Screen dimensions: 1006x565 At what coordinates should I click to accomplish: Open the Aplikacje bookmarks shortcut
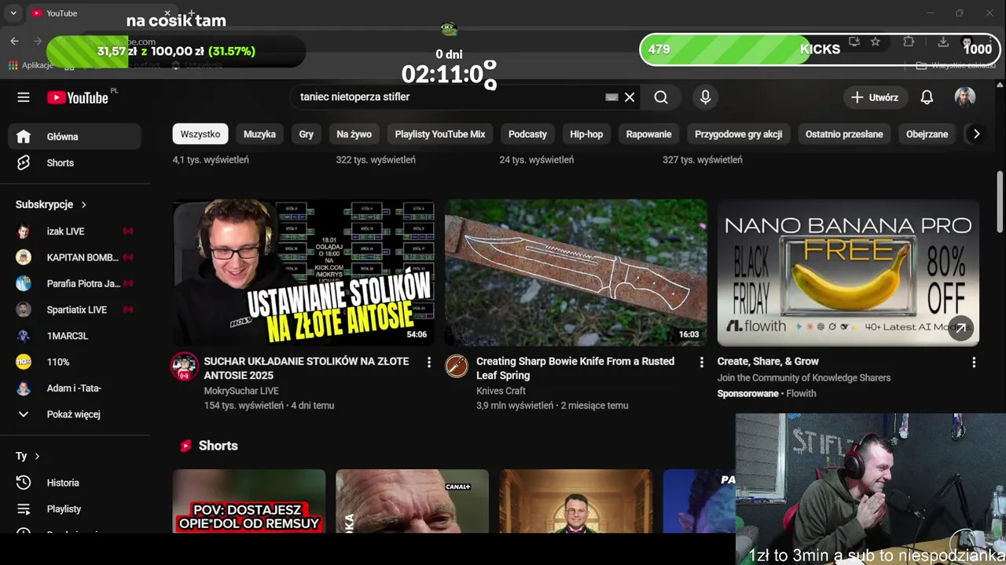(x=31, y=65)
